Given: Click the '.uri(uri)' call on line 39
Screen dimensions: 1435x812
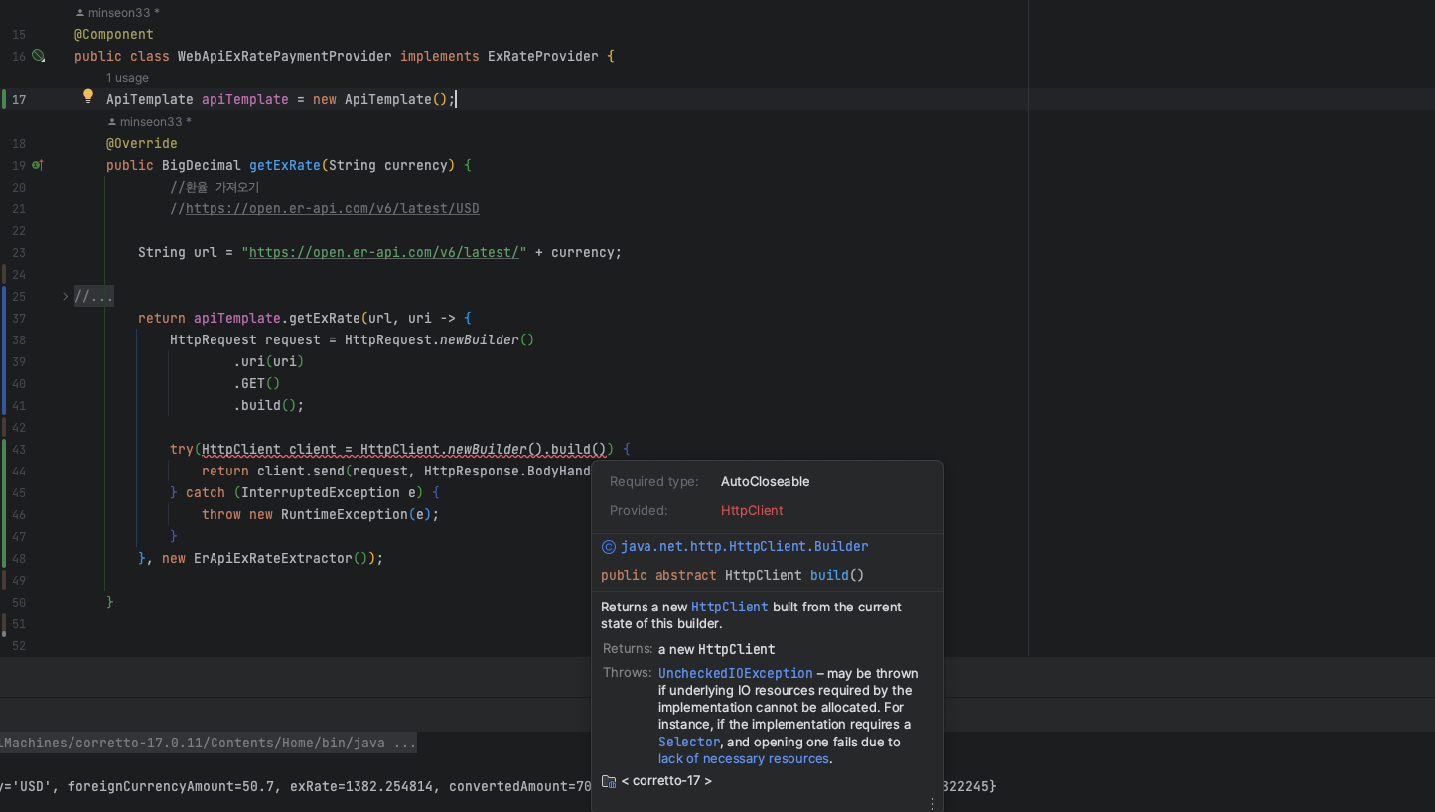Looking at the screenshot, I should point(269,362).
